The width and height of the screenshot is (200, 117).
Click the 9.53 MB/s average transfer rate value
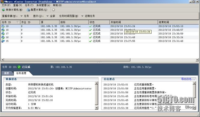pos(34,108)
